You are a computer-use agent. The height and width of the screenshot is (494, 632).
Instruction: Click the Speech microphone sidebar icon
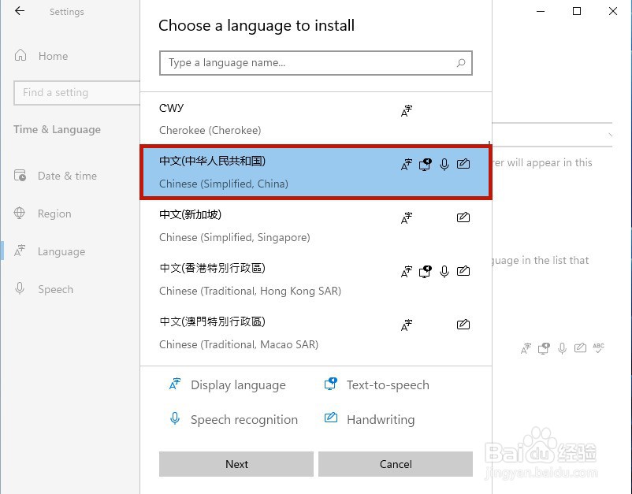click(20, 288)
